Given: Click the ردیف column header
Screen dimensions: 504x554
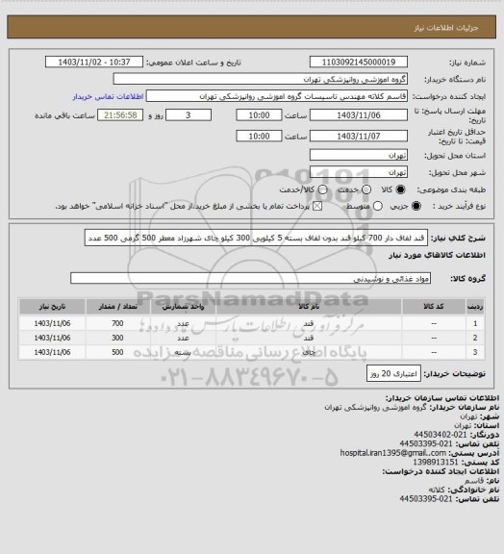Looking at the screenshot, I should (475, 307).
